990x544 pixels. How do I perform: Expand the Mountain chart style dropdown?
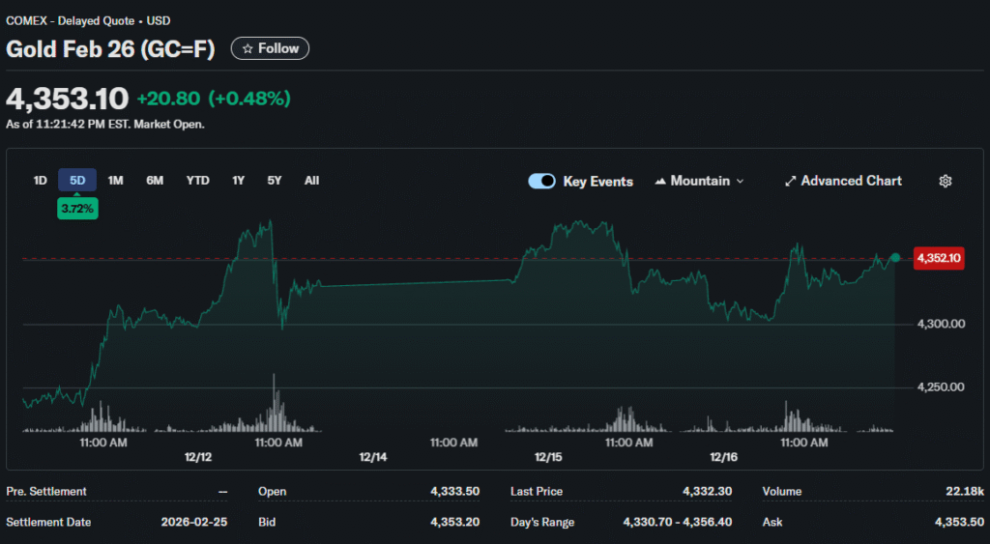pyautogui.click(x=740, y=181)
